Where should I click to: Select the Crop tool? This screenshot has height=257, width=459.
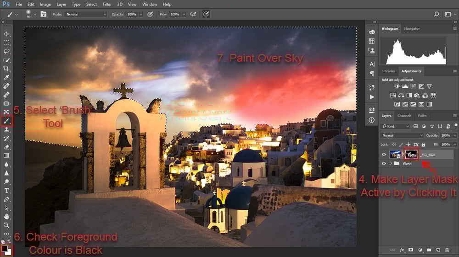pyautogui.click(x=6, y=69)
